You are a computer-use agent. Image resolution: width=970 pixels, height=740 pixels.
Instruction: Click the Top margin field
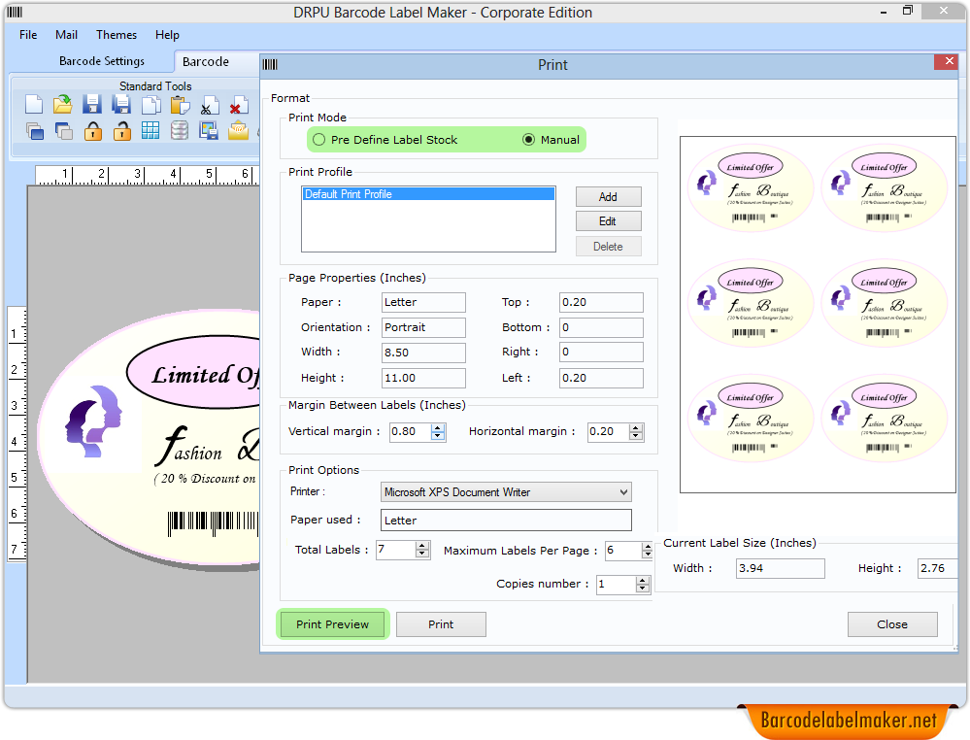(x=601, y=303)
